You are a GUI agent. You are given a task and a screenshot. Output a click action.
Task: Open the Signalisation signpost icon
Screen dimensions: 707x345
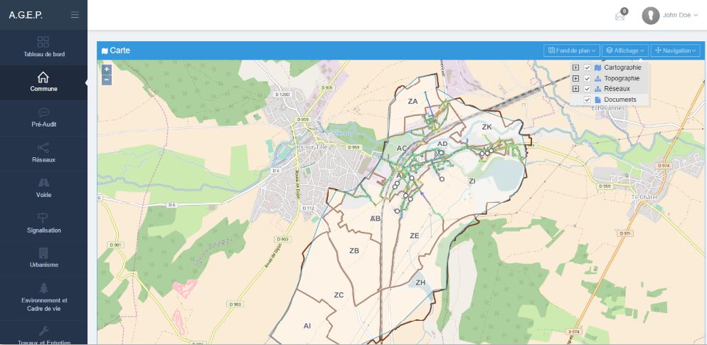coord(43,218)
